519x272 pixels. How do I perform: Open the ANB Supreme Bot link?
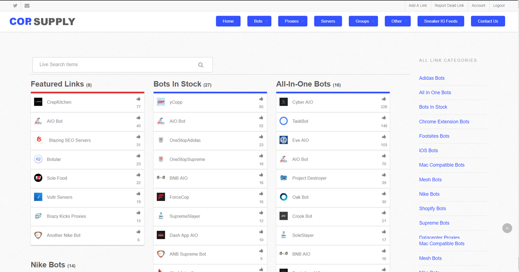pyautogui.click(x=188, y=254)
